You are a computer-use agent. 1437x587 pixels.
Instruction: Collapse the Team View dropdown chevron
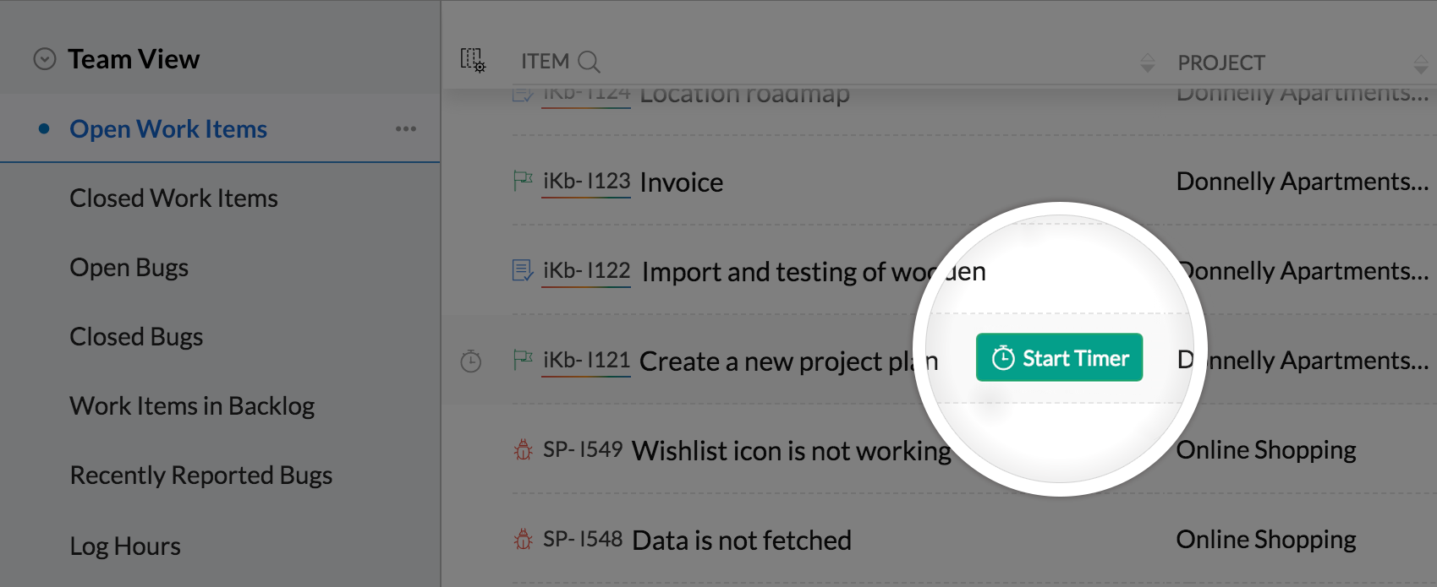coord(44,59)
